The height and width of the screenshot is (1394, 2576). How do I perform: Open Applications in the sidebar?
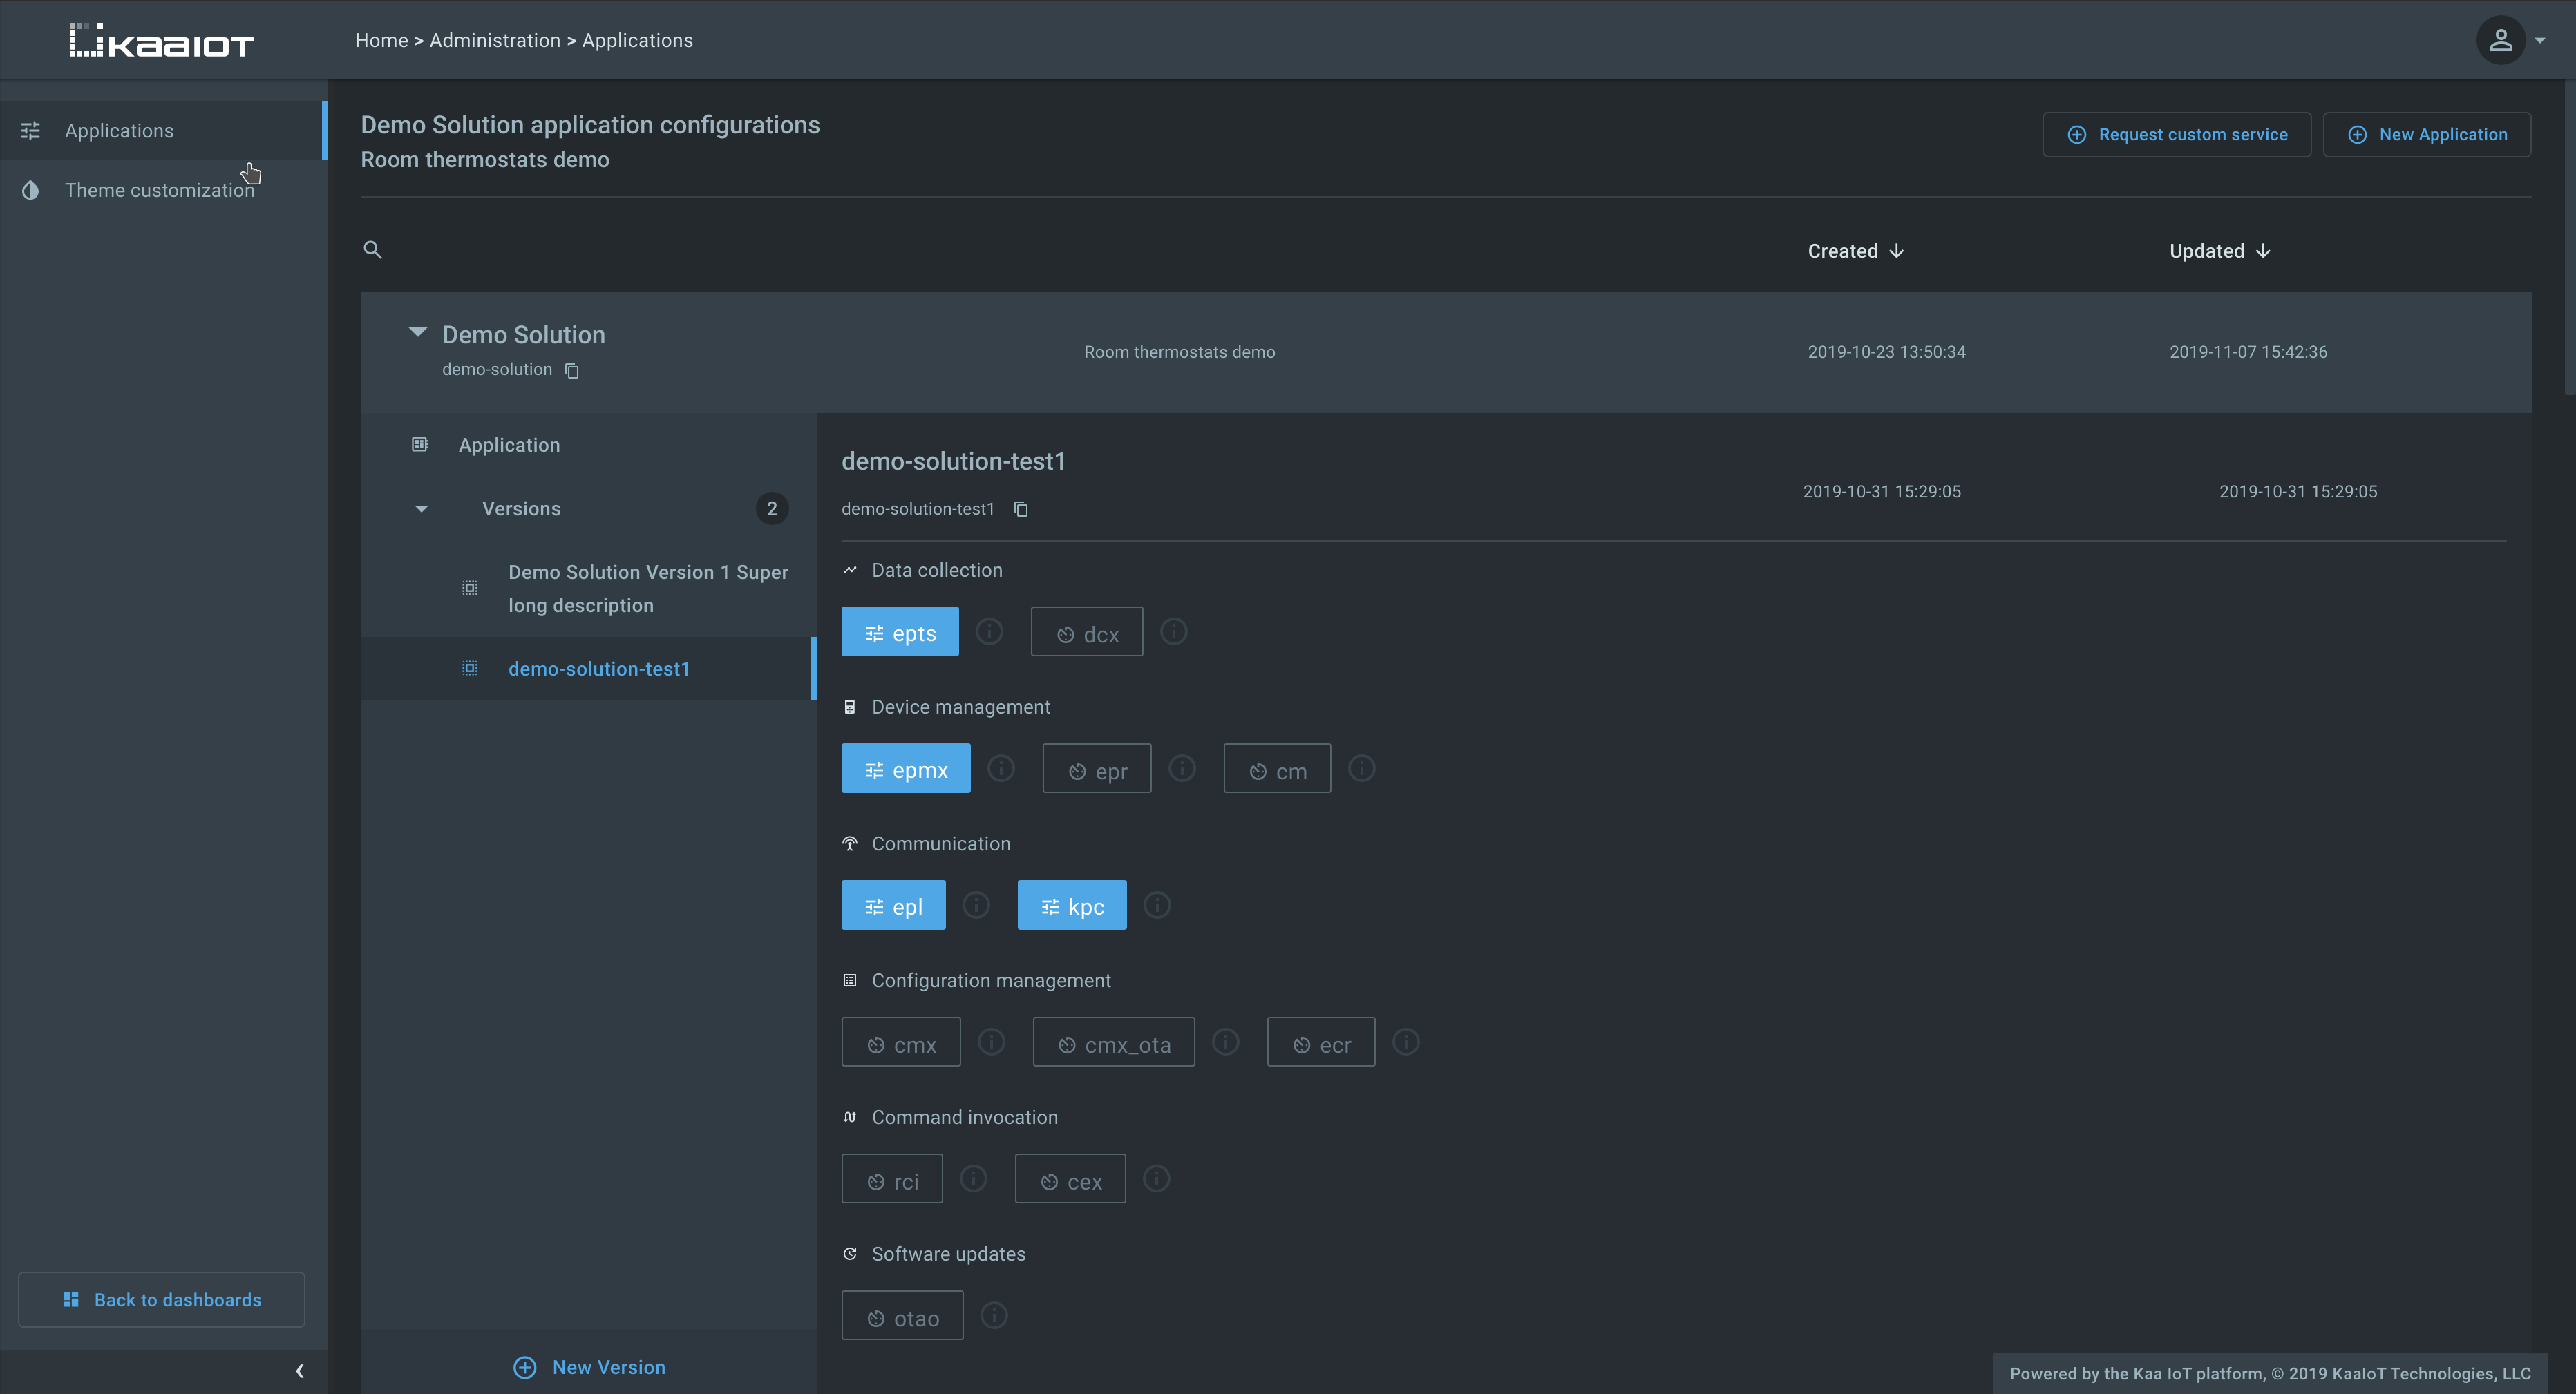click(163, 131)
